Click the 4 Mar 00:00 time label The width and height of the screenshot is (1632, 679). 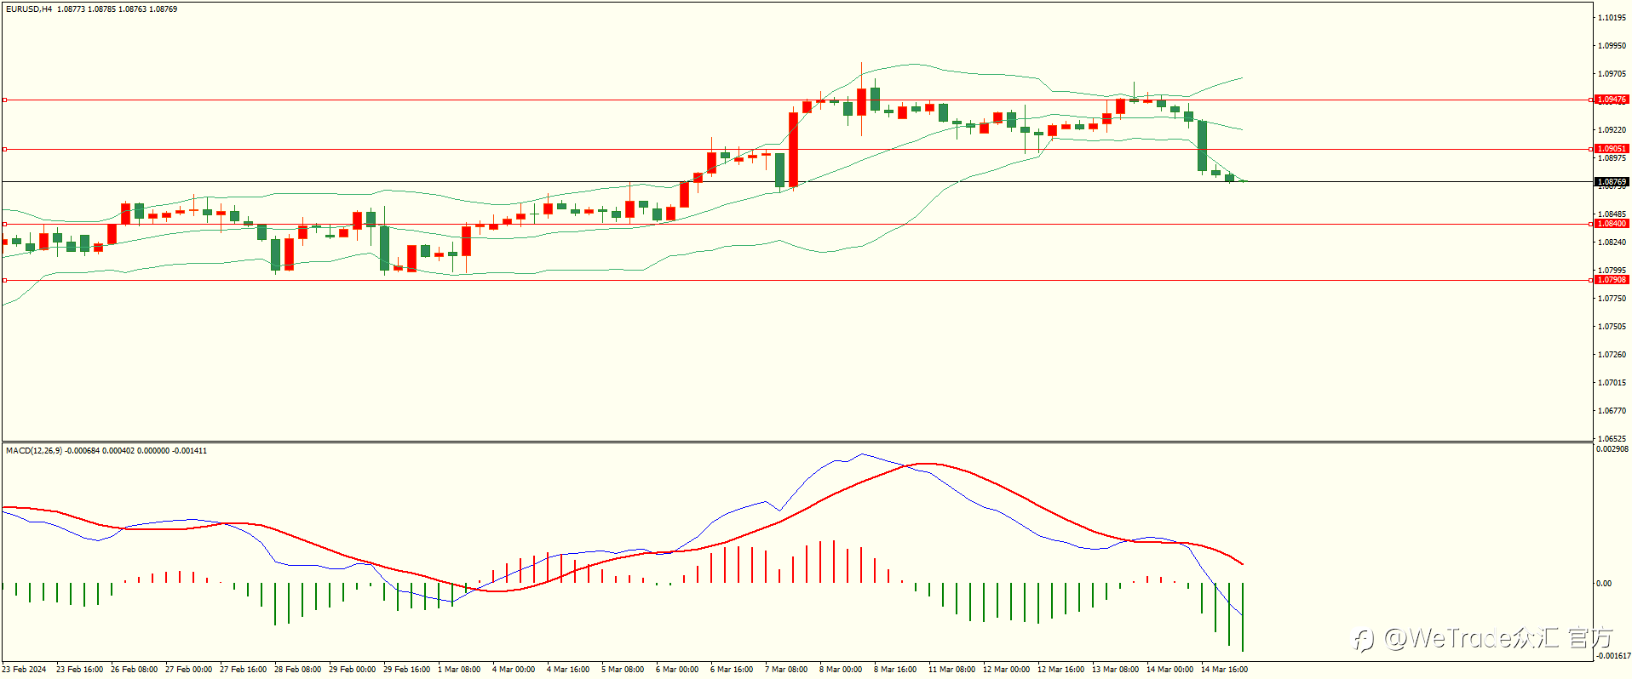point(514,670)
